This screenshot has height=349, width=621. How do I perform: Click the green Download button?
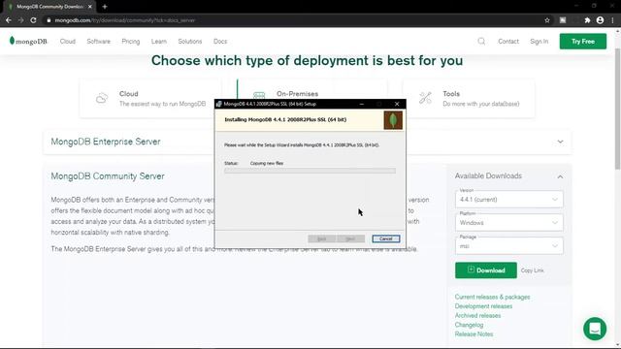[485, 270]
